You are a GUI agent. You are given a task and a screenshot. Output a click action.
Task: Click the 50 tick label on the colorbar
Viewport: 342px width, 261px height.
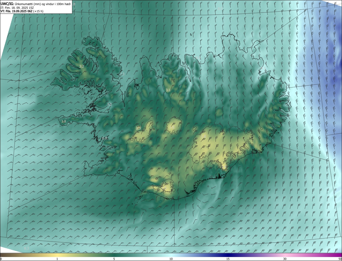(340, 259)
